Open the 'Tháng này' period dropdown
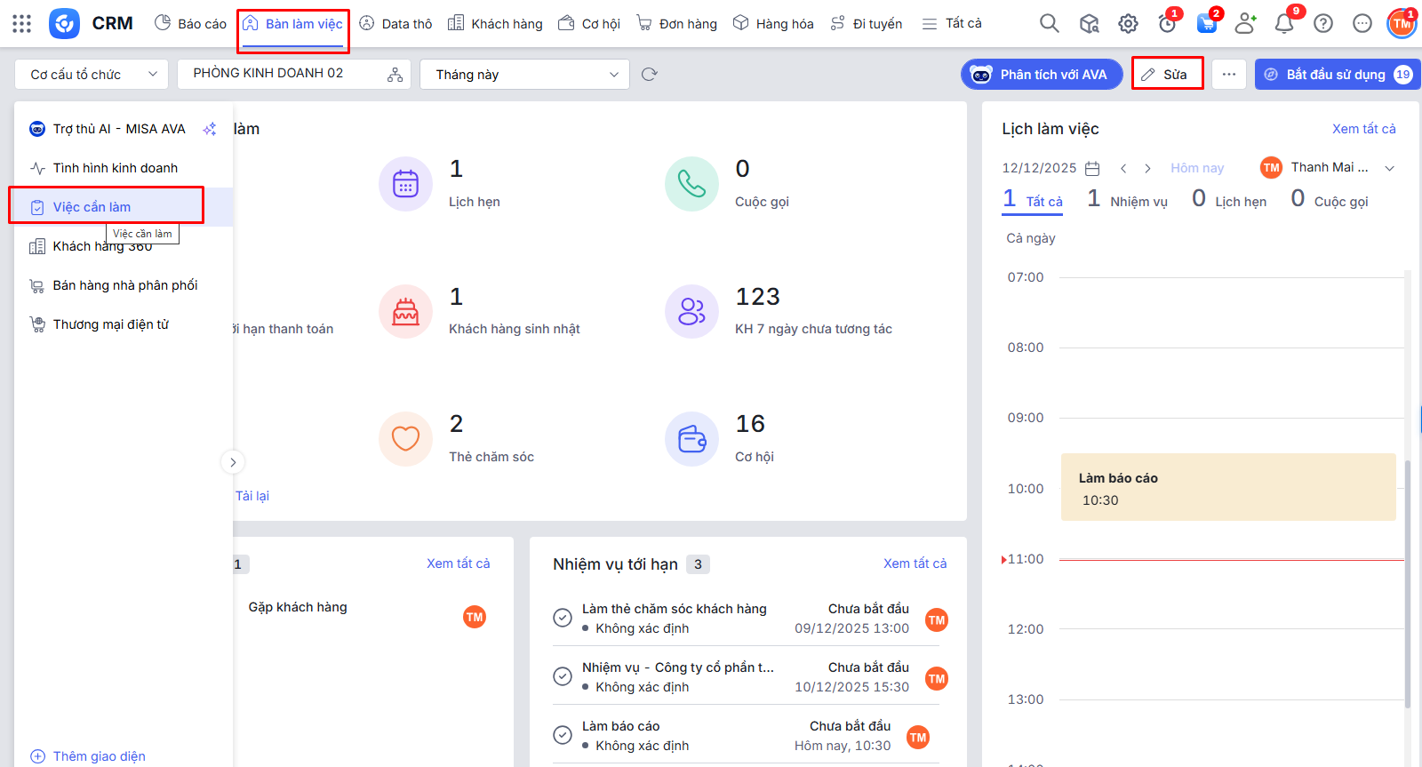Screen dimensions: 1422x767 524,75
